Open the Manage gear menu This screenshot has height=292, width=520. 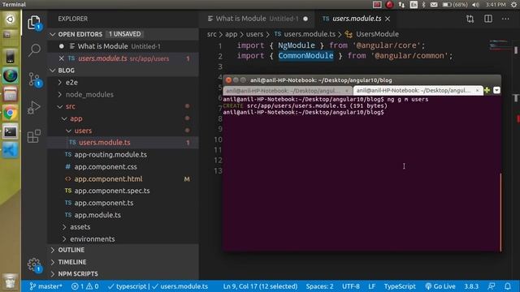pyautogui.click(x=34, y=264)
